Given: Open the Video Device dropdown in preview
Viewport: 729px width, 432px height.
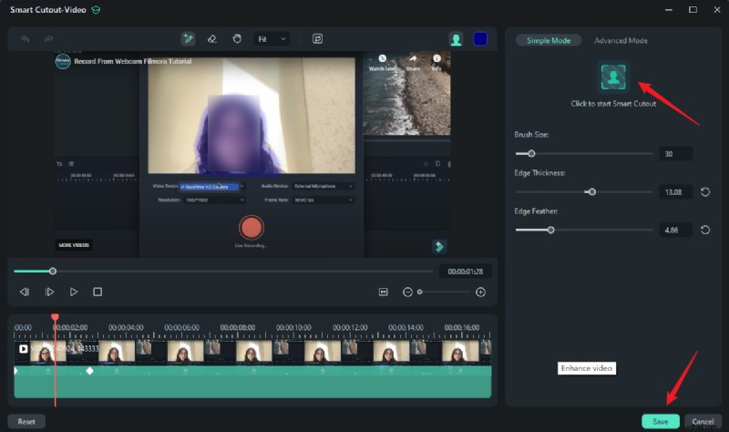Looking at the screenshot, I should pyautogui.click(x=211, y=187).
